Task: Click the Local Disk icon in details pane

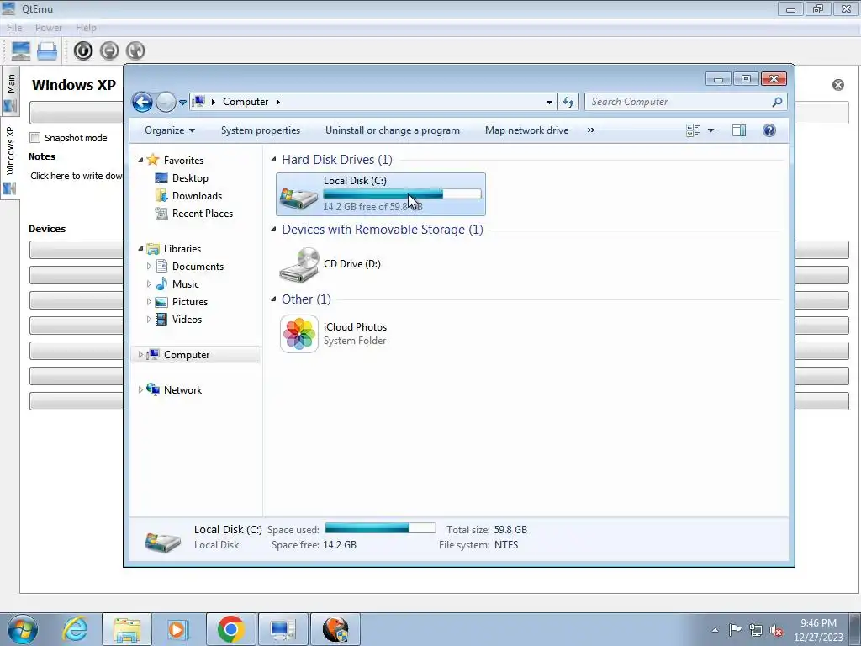Action: (162, 541)
